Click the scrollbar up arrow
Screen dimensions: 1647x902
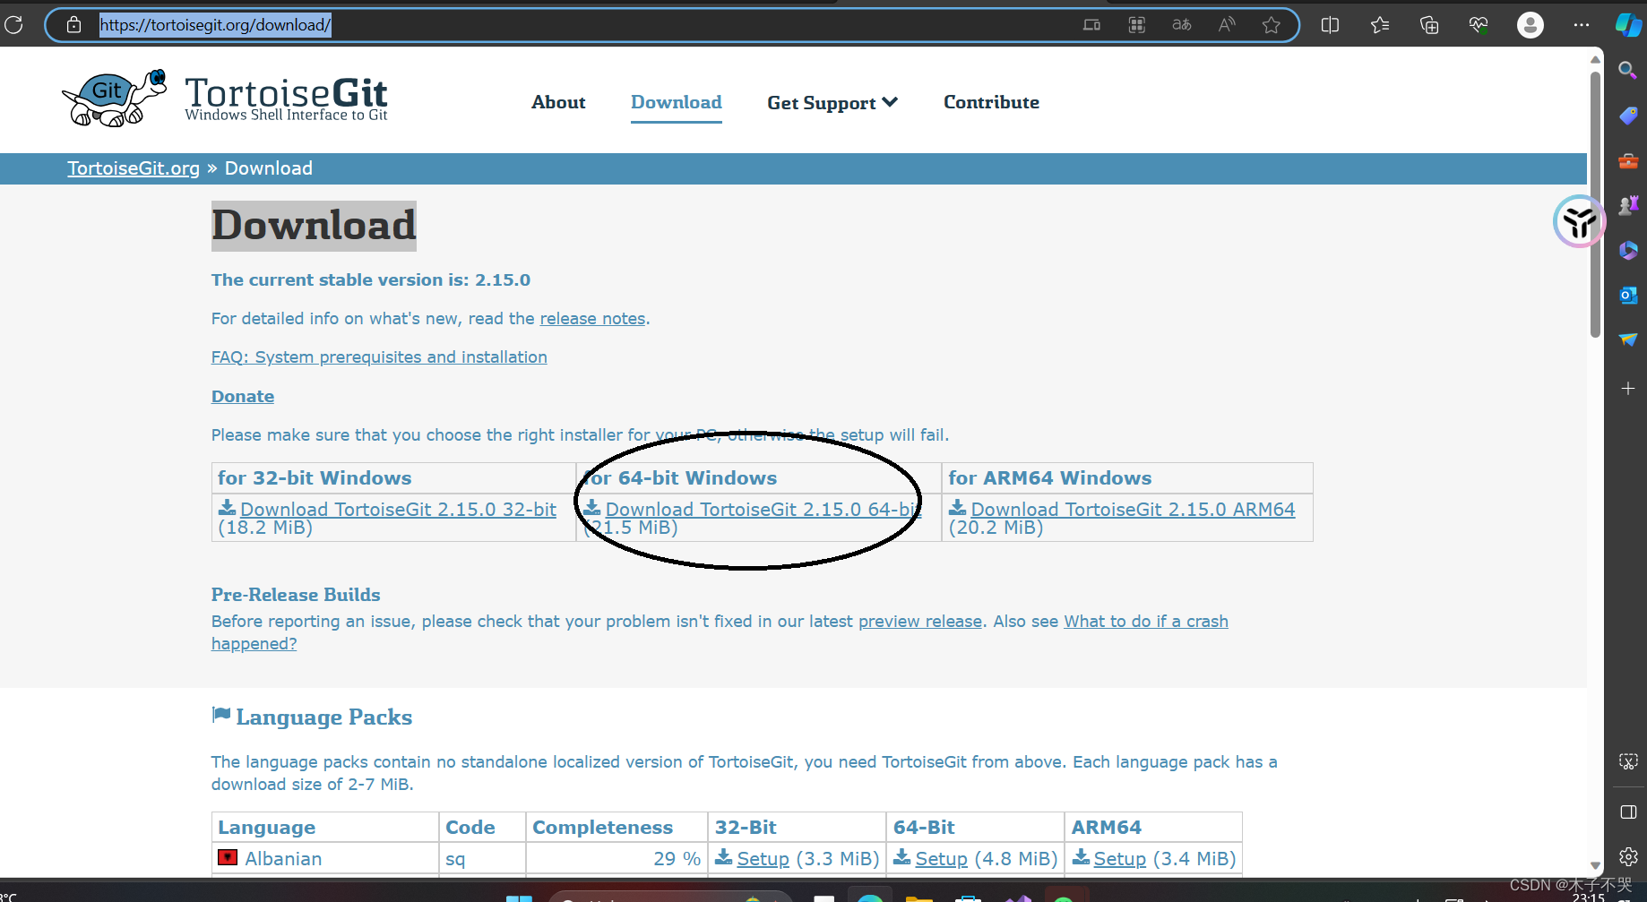pos(1595,59)
